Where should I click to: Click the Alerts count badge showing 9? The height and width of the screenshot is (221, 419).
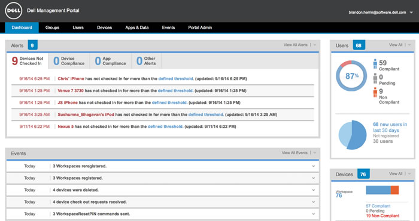click(32, 45)
